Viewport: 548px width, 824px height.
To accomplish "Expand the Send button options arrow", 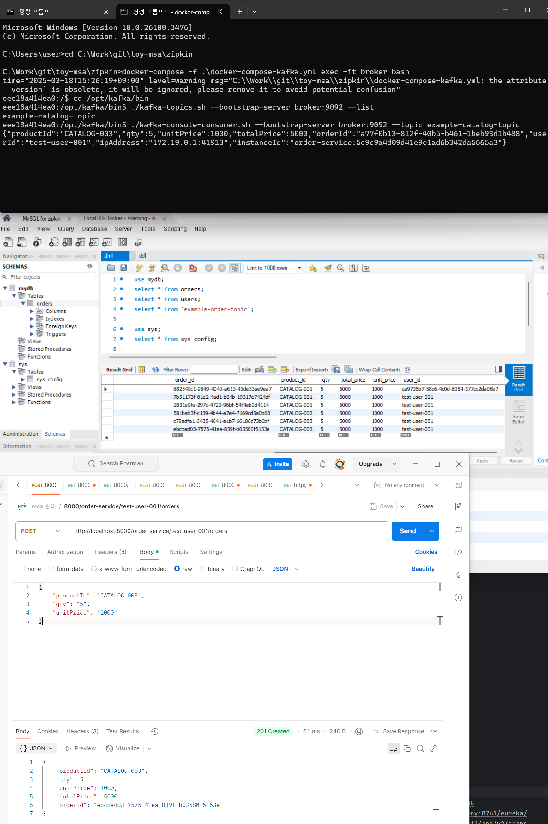I will pos(432,531).
